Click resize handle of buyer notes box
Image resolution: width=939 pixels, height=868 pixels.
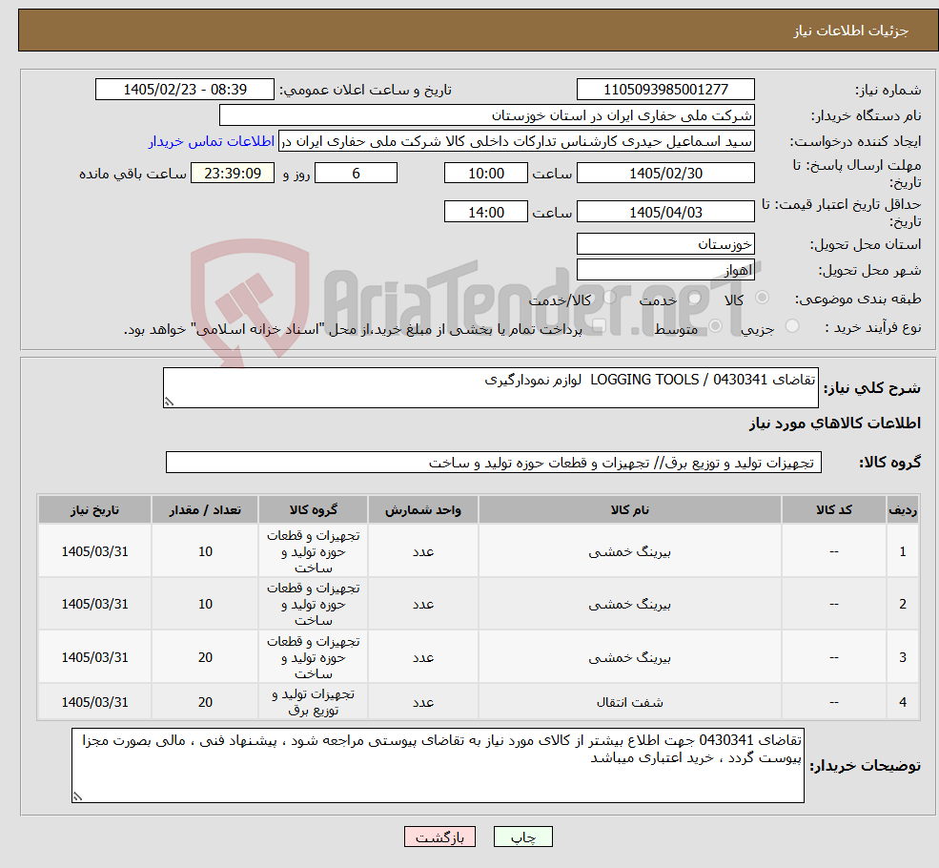(x=77, y=796)
